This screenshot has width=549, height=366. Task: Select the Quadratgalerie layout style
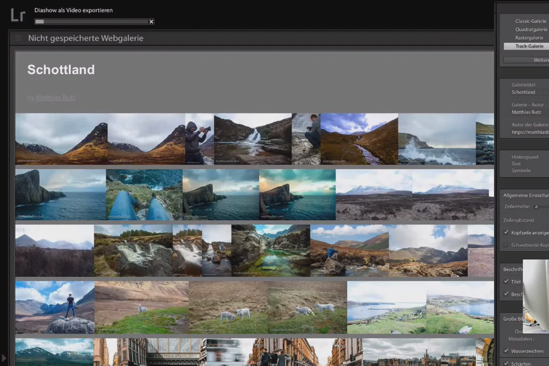coord(531,29)
